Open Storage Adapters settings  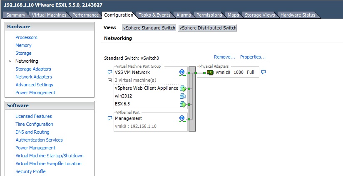point(33,69)
